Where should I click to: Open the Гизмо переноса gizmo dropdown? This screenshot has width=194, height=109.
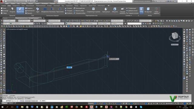click(x=156, y=11)
